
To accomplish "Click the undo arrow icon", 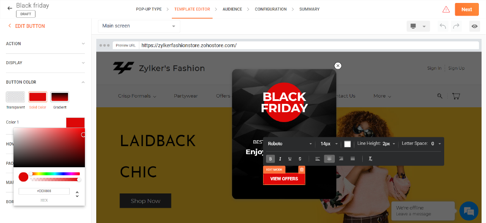I will (x=443, y=26).
